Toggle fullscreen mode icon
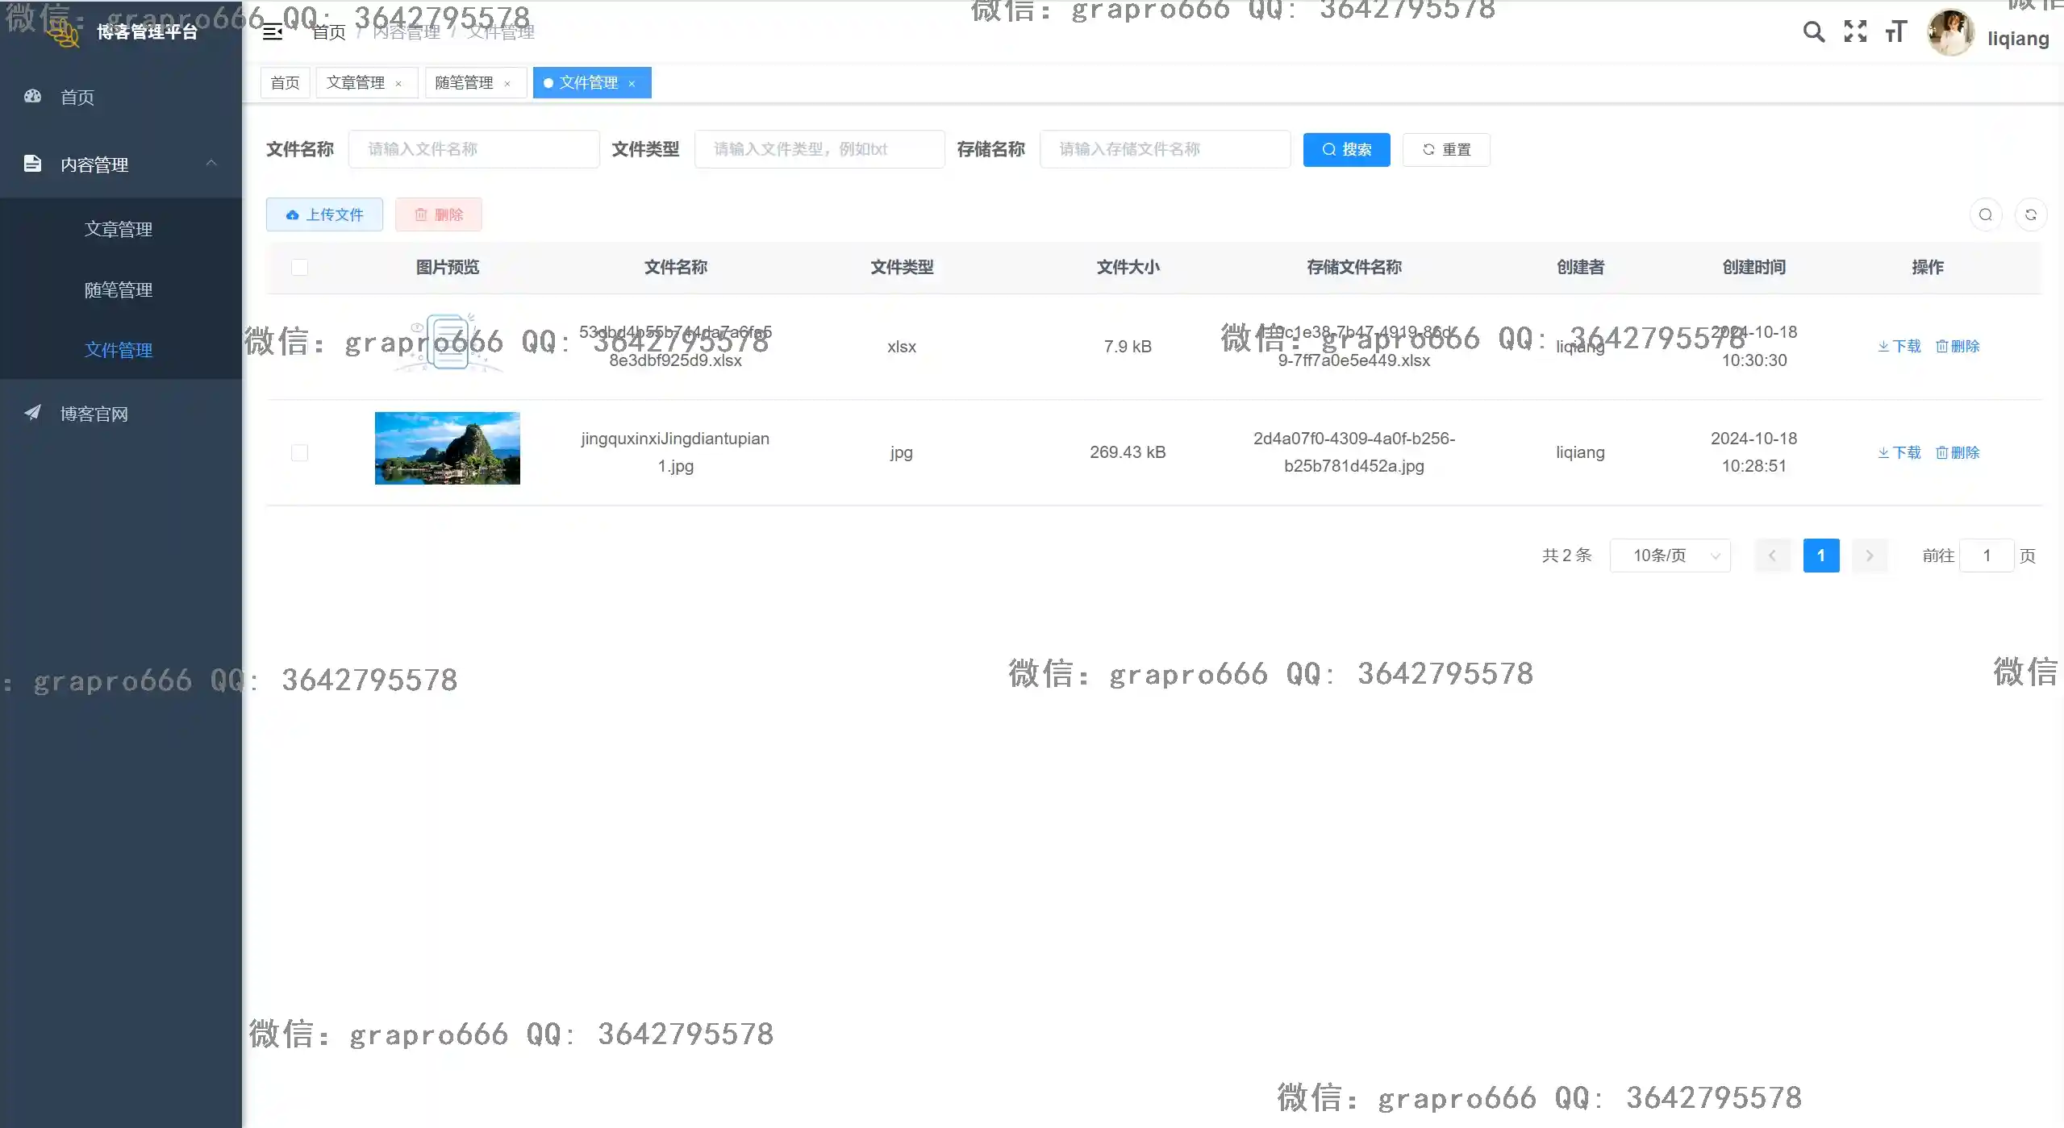This screenshot has width=2064, height=1128. pyautogui.click(x=1854, y=31)
